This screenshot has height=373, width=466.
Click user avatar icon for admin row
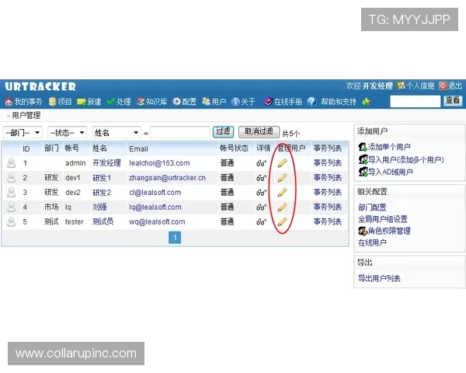coord(12,163)
